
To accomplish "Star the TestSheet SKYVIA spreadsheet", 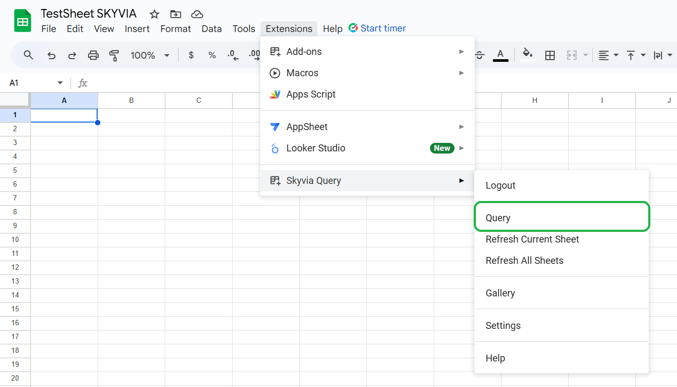I will pos(154,15).
